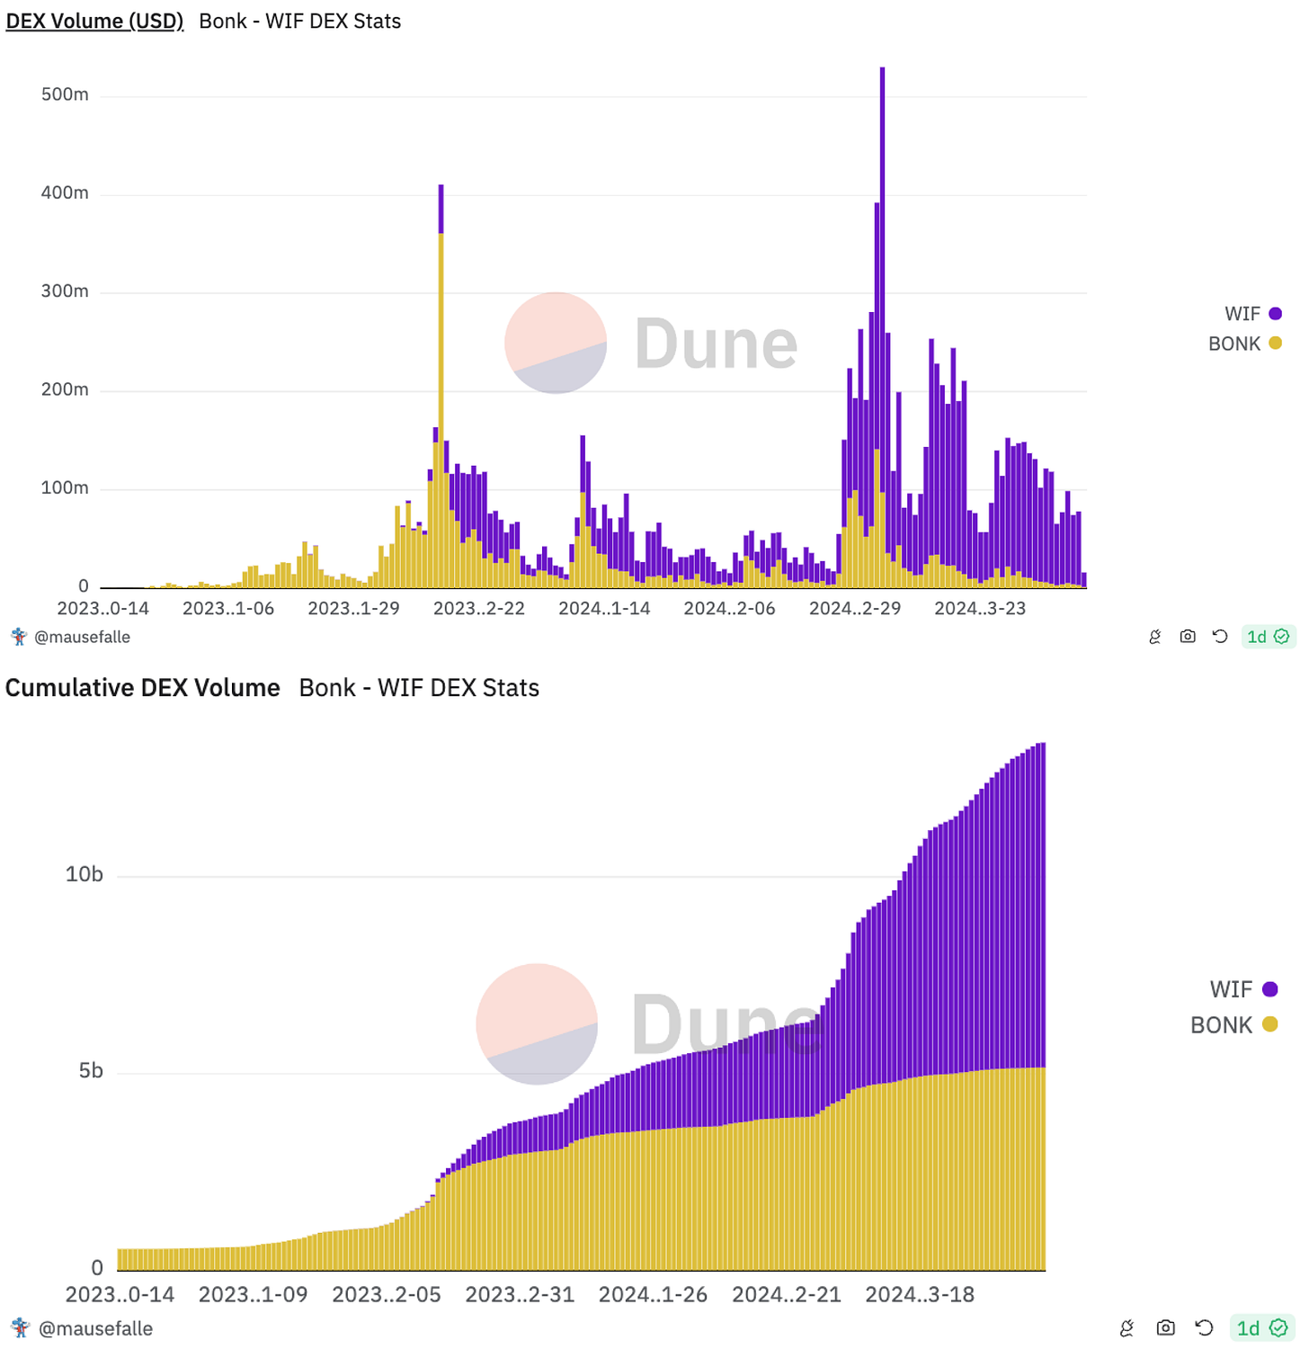Click the 200m y-axis label on the top chart

click(x=65, y=389)
